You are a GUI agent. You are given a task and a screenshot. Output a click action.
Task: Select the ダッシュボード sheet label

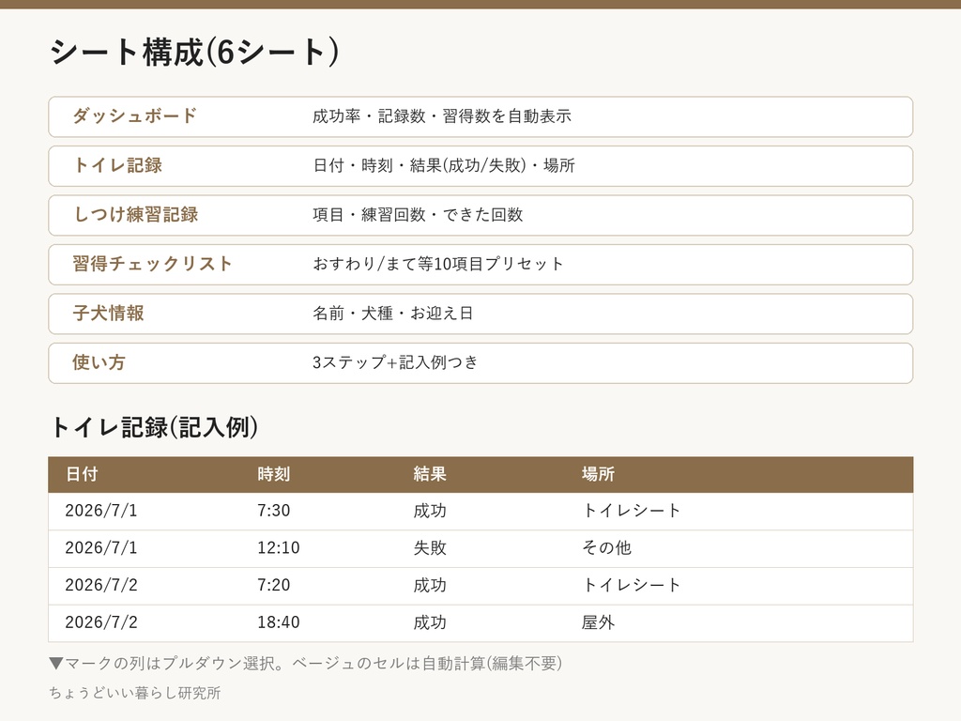click(x=135, y=115)
